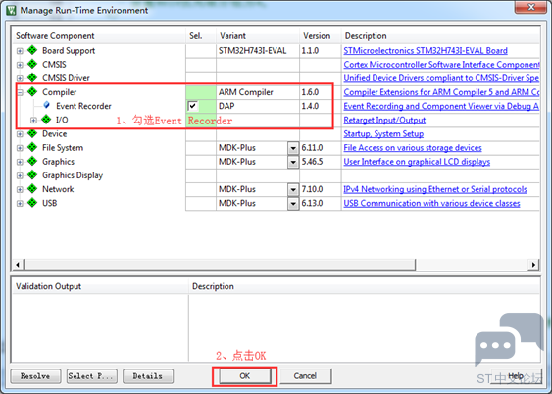Open User Interface on graphical LCD link

point(417,162)
